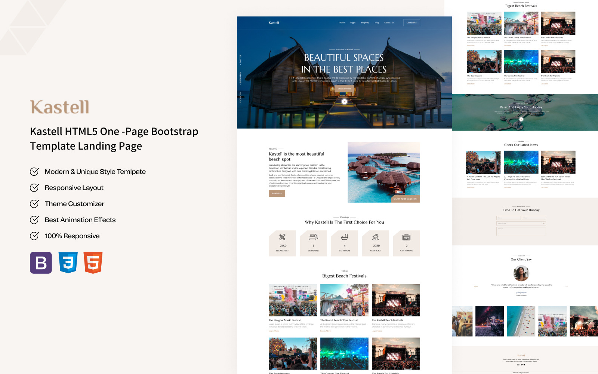Click the HTML5 shield icon
The height and width of the screenshot is (374, 598).
point(93,263)
